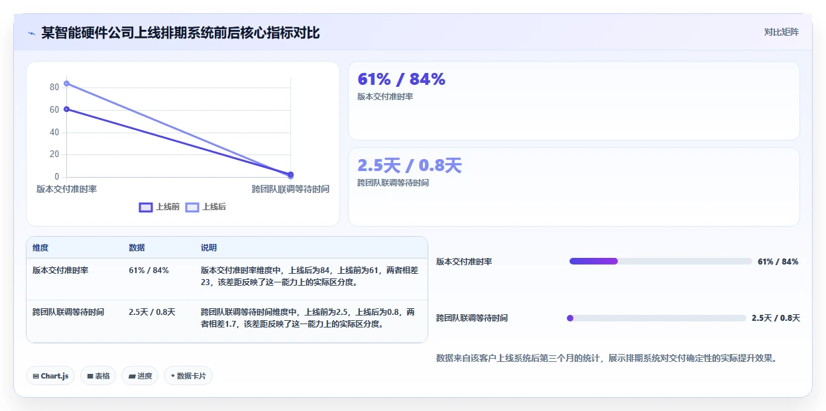Select the 进度 tag chip
Image resolution: width=826 pixels, height=411 pixels.
click(140, 376)
